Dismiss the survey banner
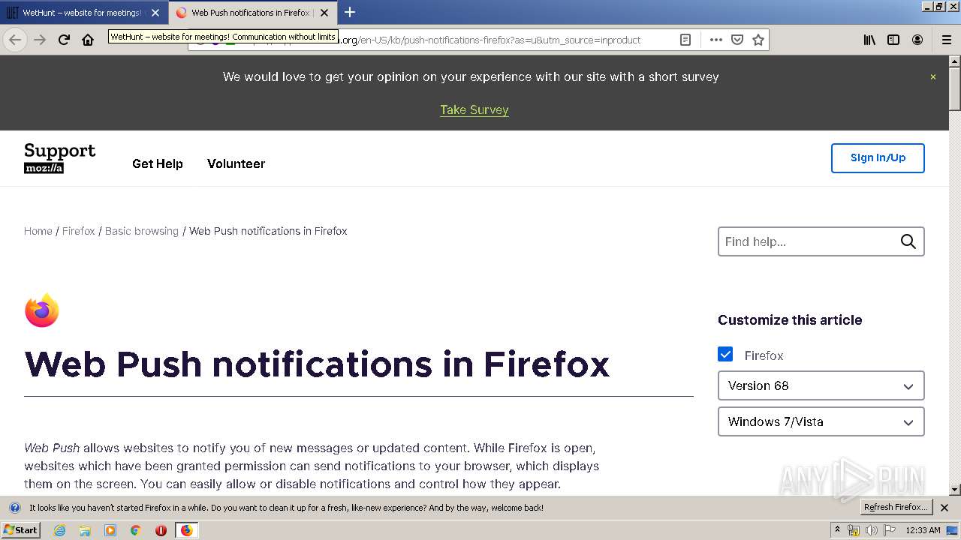The width and height of the screenshot is (961, 540). (x=933, y=76)
